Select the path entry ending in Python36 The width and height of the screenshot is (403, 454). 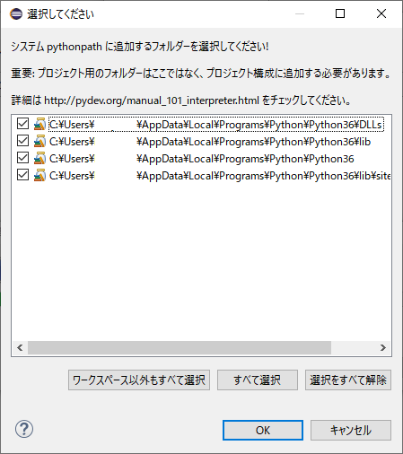[202, 159]
